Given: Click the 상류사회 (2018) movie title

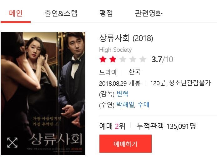Looking at the screenshot, I should (x=126, y=38).
